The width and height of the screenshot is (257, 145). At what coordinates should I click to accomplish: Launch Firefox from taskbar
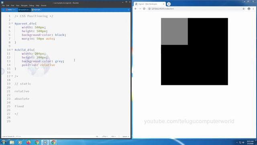point(29,142)
